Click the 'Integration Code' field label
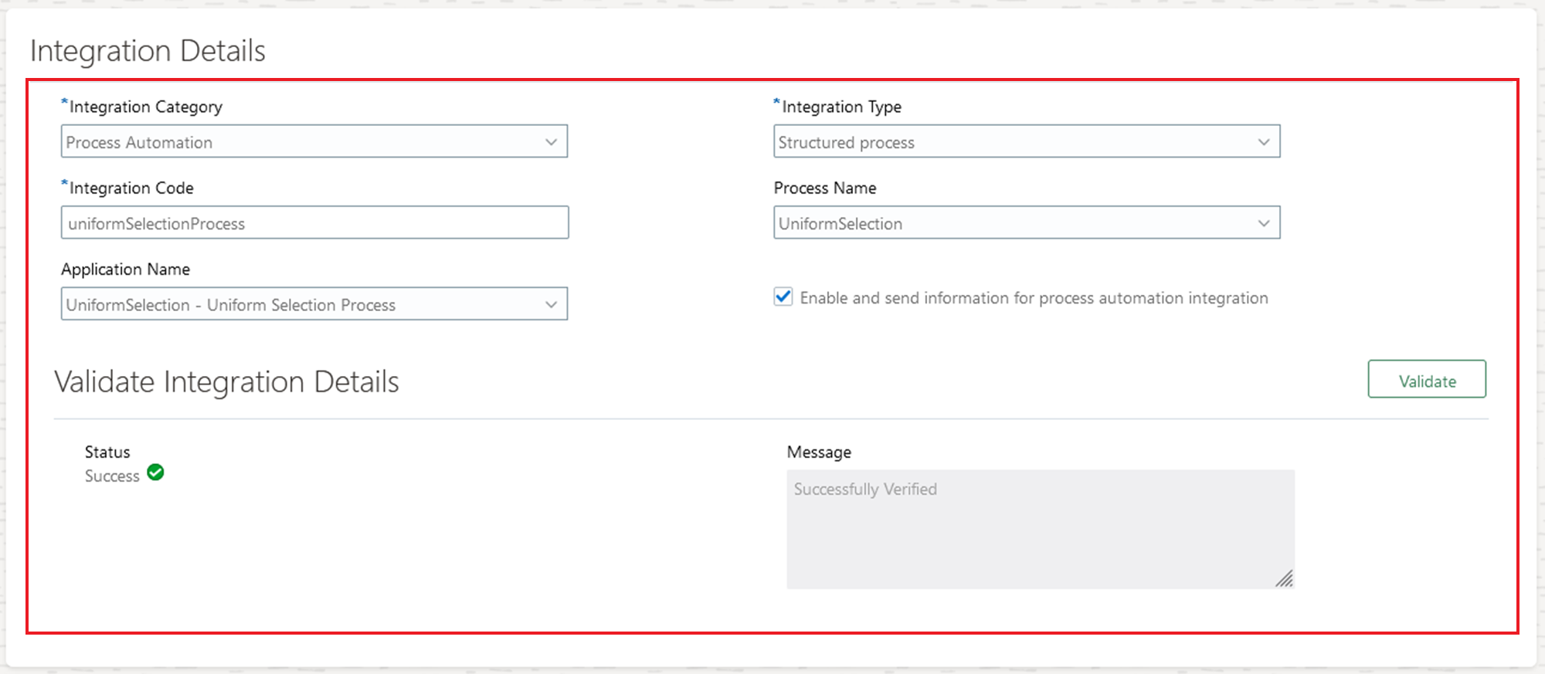The width and height of the screenshot is (1545, 674). pos(131,188)
